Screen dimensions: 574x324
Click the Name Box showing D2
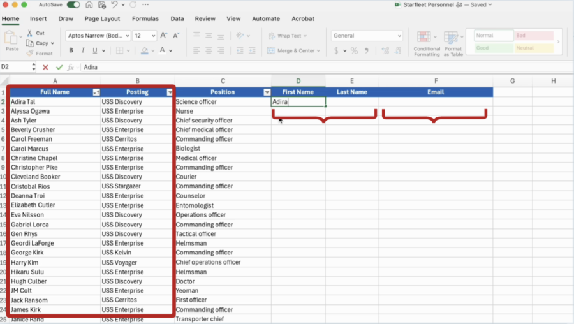(x=15, y=67)
